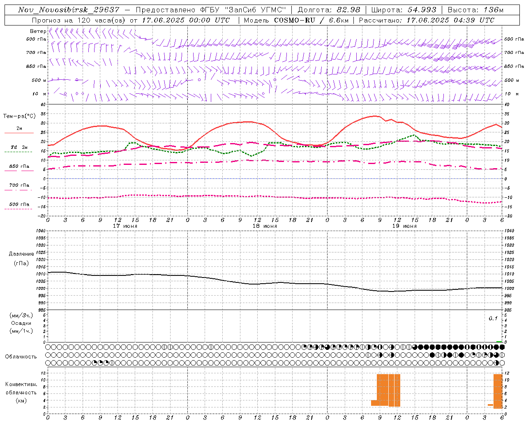
Task: Click the "Облачность" cloudiness label
Action: pyautogui.click(x=21, y=357)
